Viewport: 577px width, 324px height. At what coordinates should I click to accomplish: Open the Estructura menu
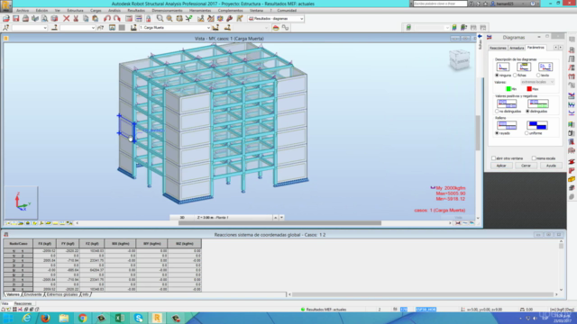click(75, 10)
